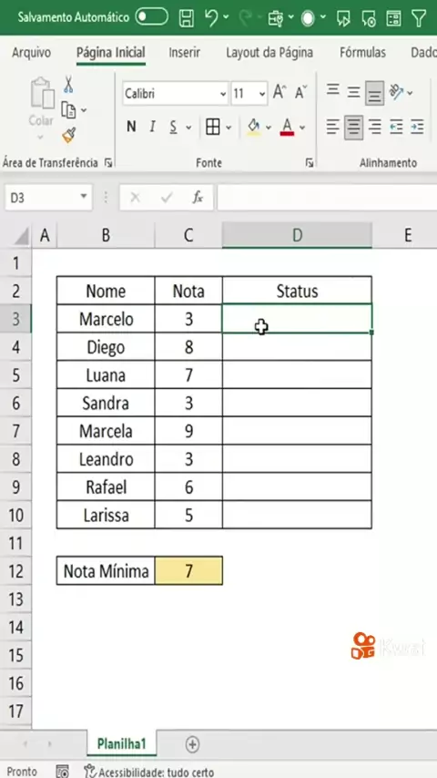Click the Acessibilidade: tudo certo status button
437x778 pixels.
pos(148,772)
